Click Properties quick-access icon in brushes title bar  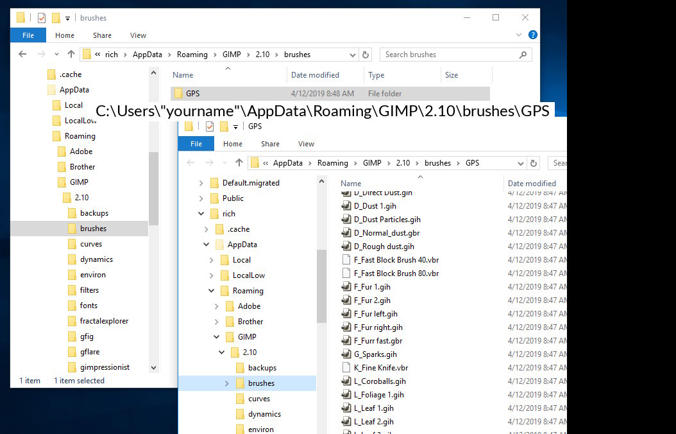coord(42,18)
